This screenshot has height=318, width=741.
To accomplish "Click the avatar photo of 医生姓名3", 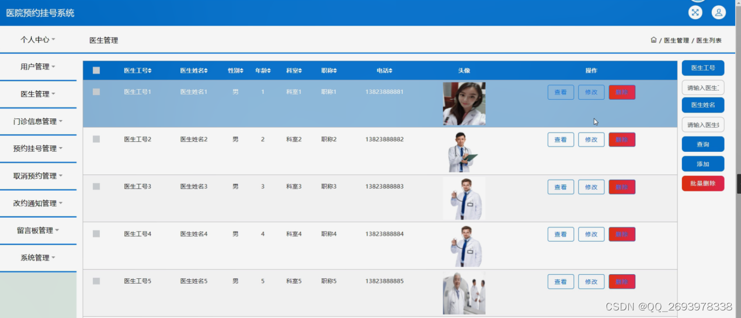I will (x=464, y=199).
